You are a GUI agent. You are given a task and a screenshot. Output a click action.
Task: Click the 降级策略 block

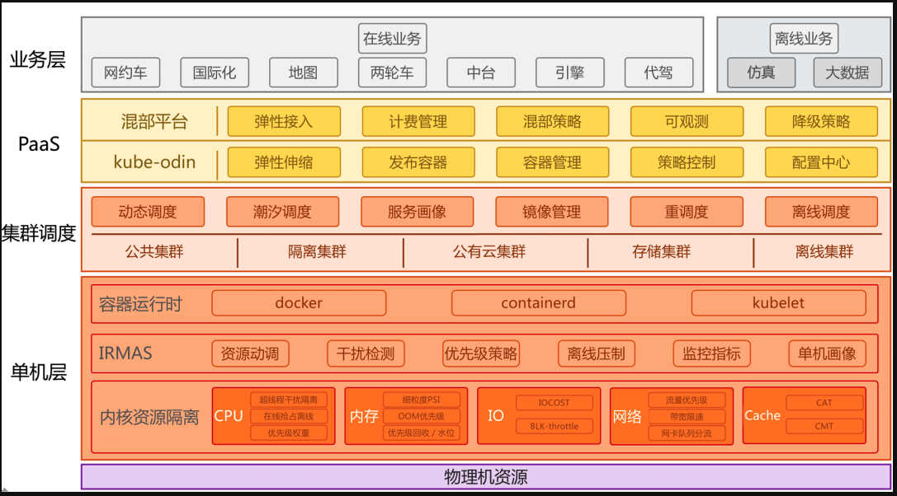pyautogui.click(x=821, y=121)
